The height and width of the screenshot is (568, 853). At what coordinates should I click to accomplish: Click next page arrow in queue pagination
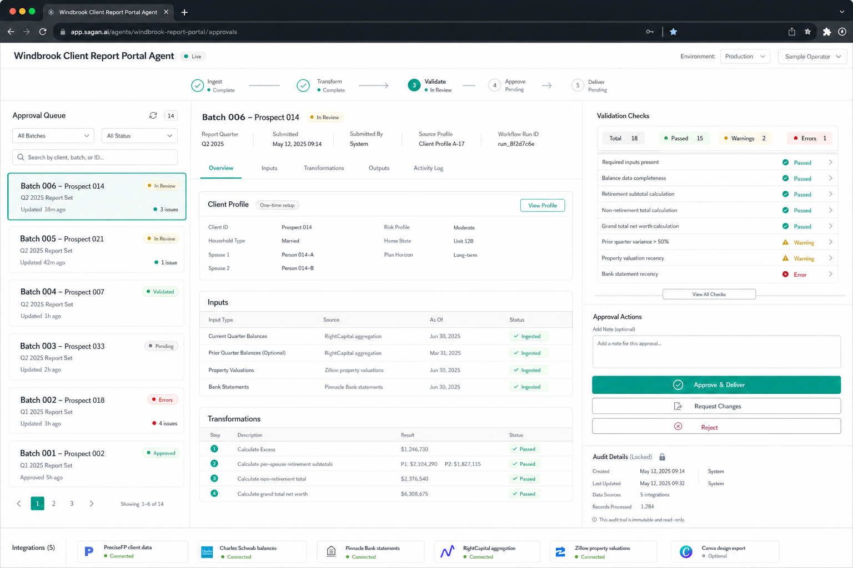point(92,504)
